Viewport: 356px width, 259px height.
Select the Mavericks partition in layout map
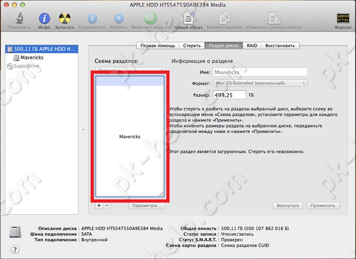(130, 136)
